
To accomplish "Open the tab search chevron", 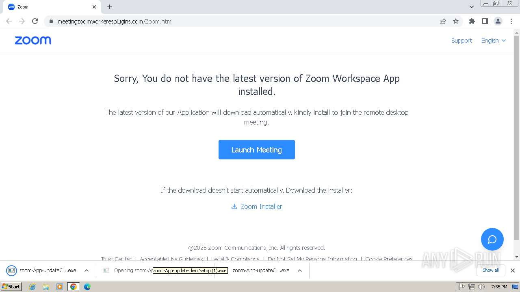I will 471,7.
